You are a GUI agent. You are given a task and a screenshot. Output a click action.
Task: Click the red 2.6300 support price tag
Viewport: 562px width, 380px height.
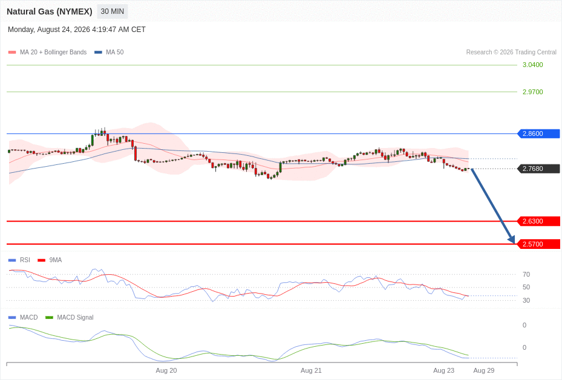[538, 221]
